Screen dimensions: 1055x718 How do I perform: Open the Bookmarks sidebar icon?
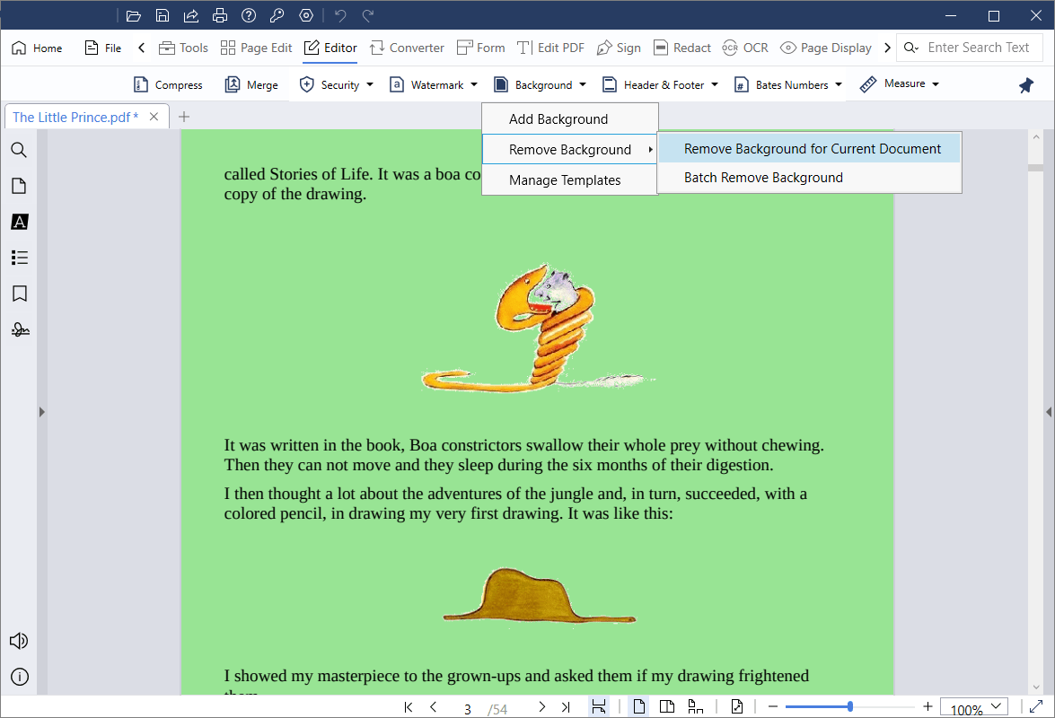click(20, 293)
